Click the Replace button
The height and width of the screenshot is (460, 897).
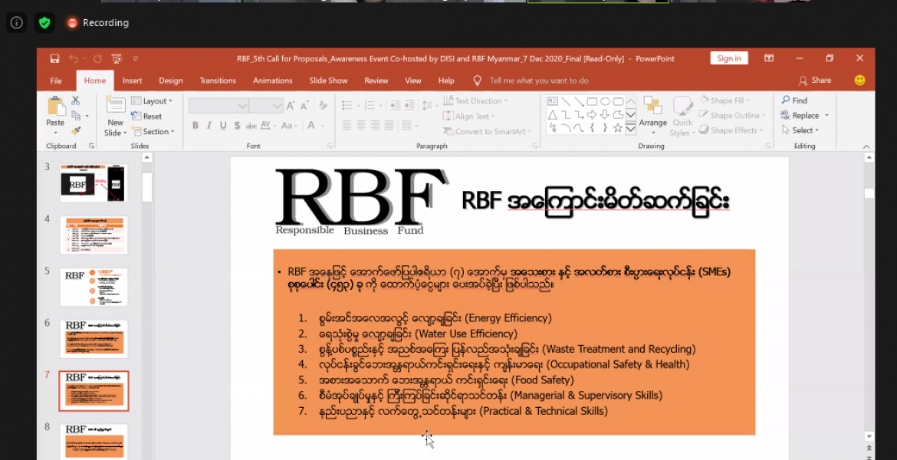pos(805,116)
